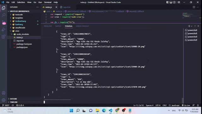Click the git branch status item

(6, 105)
